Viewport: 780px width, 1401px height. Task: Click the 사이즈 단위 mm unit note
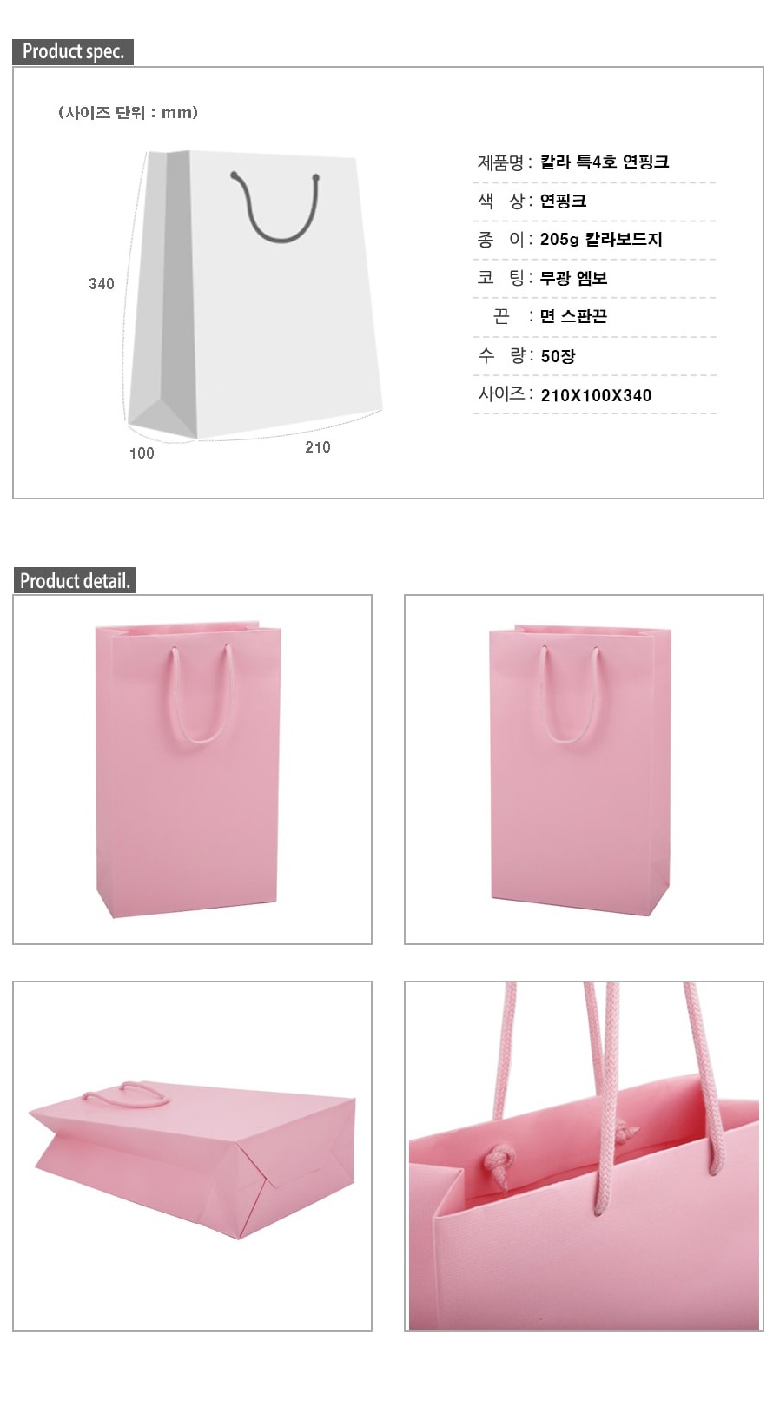[x=129, y=112]
